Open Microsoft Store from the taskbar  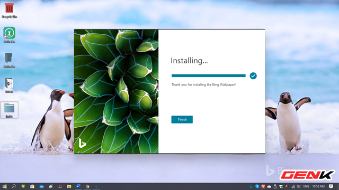click(32, 186)
